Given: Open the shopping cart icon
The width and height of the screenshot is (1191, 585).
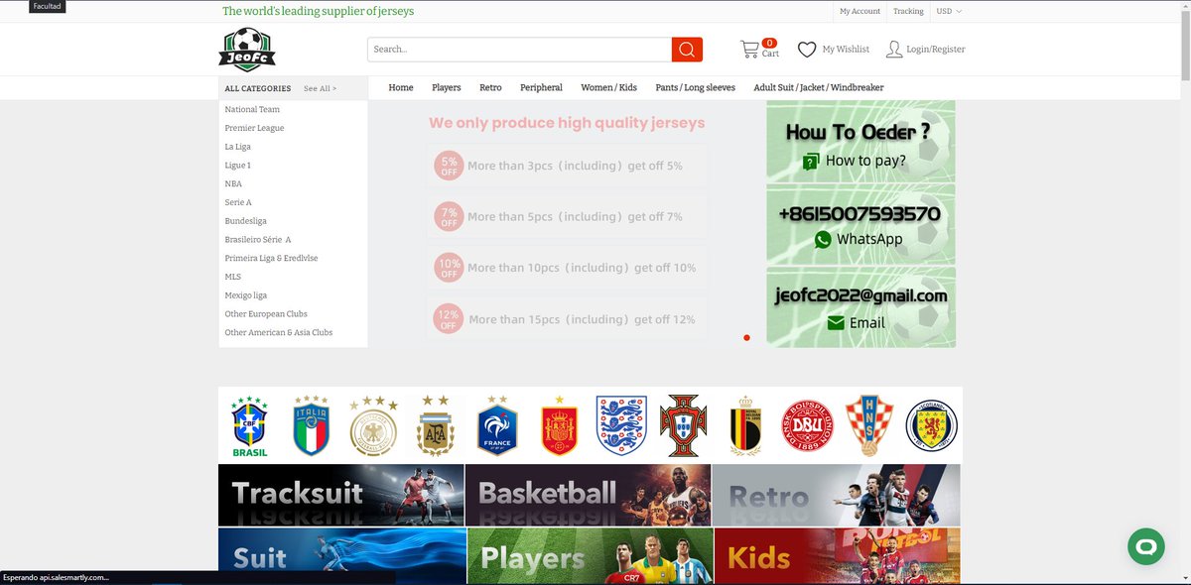Looking at the screenshot, I should click(749, 49).
